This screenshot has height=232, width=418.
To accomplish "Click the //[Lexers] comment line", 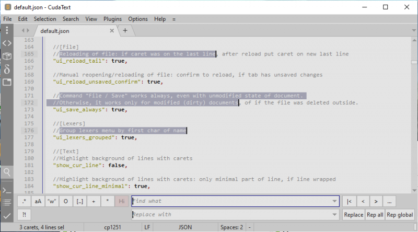I will pos(69,123).
